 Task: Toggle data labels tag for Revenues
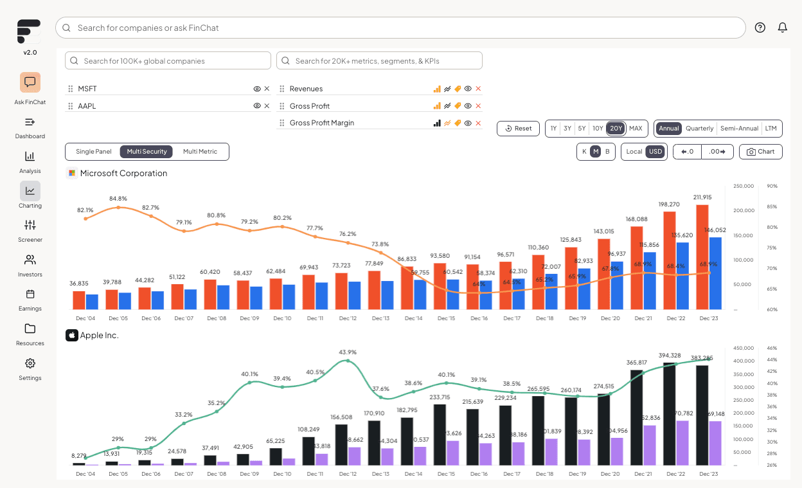click(x=458, y=89)
